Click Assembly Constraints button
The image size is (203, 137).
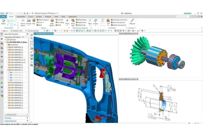pyautogui.click(x=119, y=20)
